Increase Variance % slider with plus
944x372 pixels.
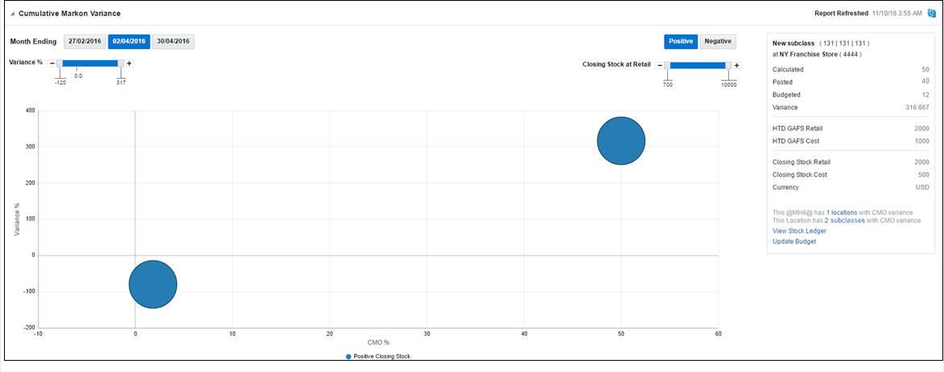(129, 63)
